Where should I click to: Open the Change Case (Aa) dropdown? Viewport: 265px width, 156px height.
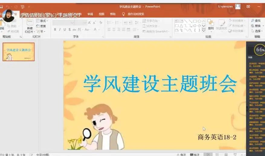tap(87, 29)
